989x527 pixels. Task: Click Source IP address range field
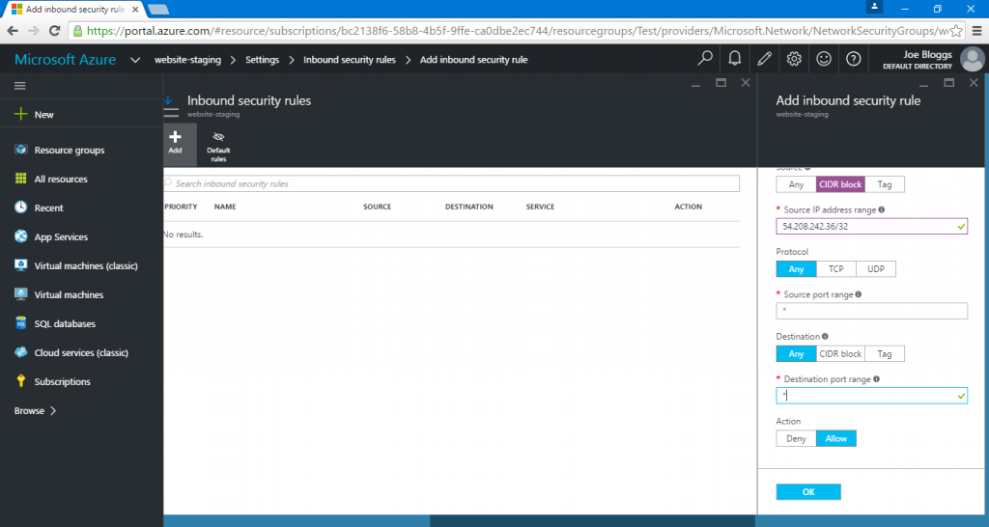pyautogui.click(x=872, y=226)
